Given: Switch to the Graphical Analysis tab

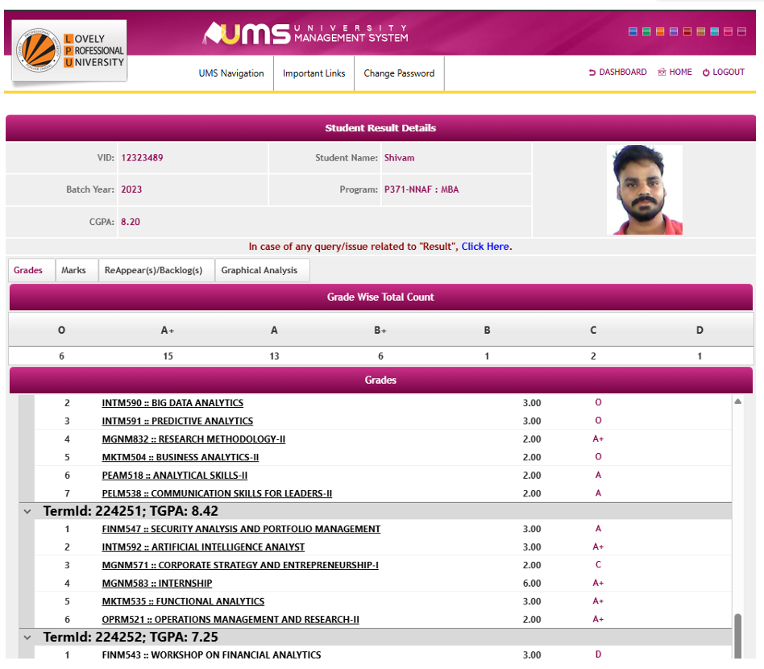Looking at the screenshot, I should coord(260,271).
